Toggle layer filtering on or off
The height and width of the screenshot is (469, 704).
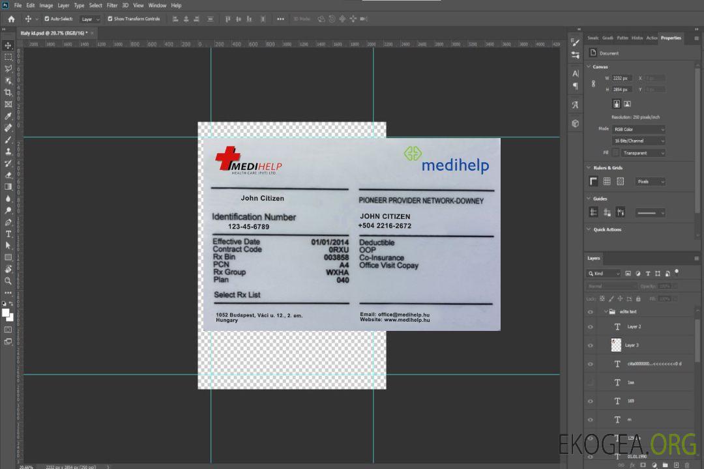point(677,272)
